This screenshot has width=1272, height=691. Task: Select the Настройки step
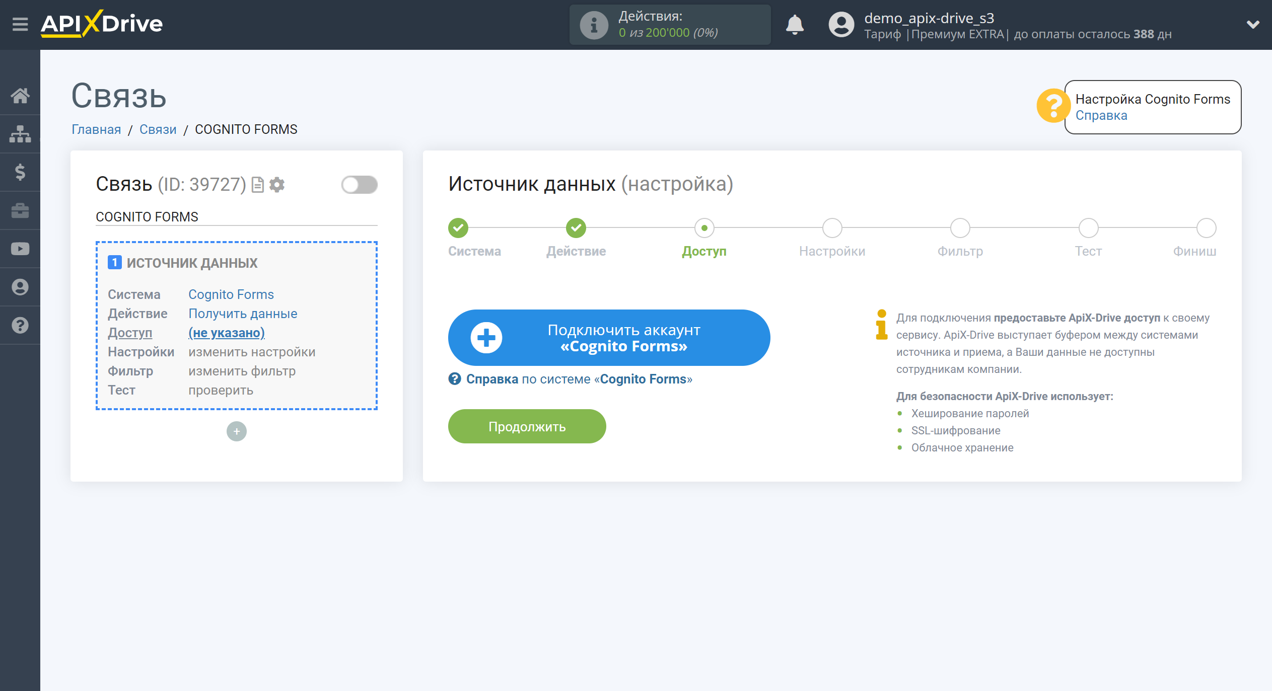832,228
